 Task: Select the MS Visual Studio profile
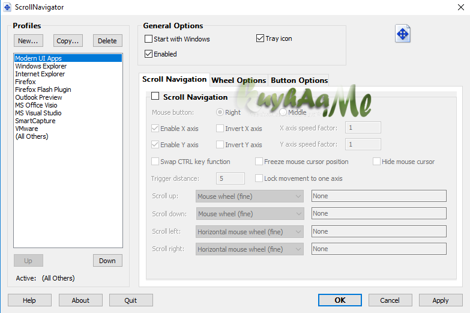pos(68,113)
